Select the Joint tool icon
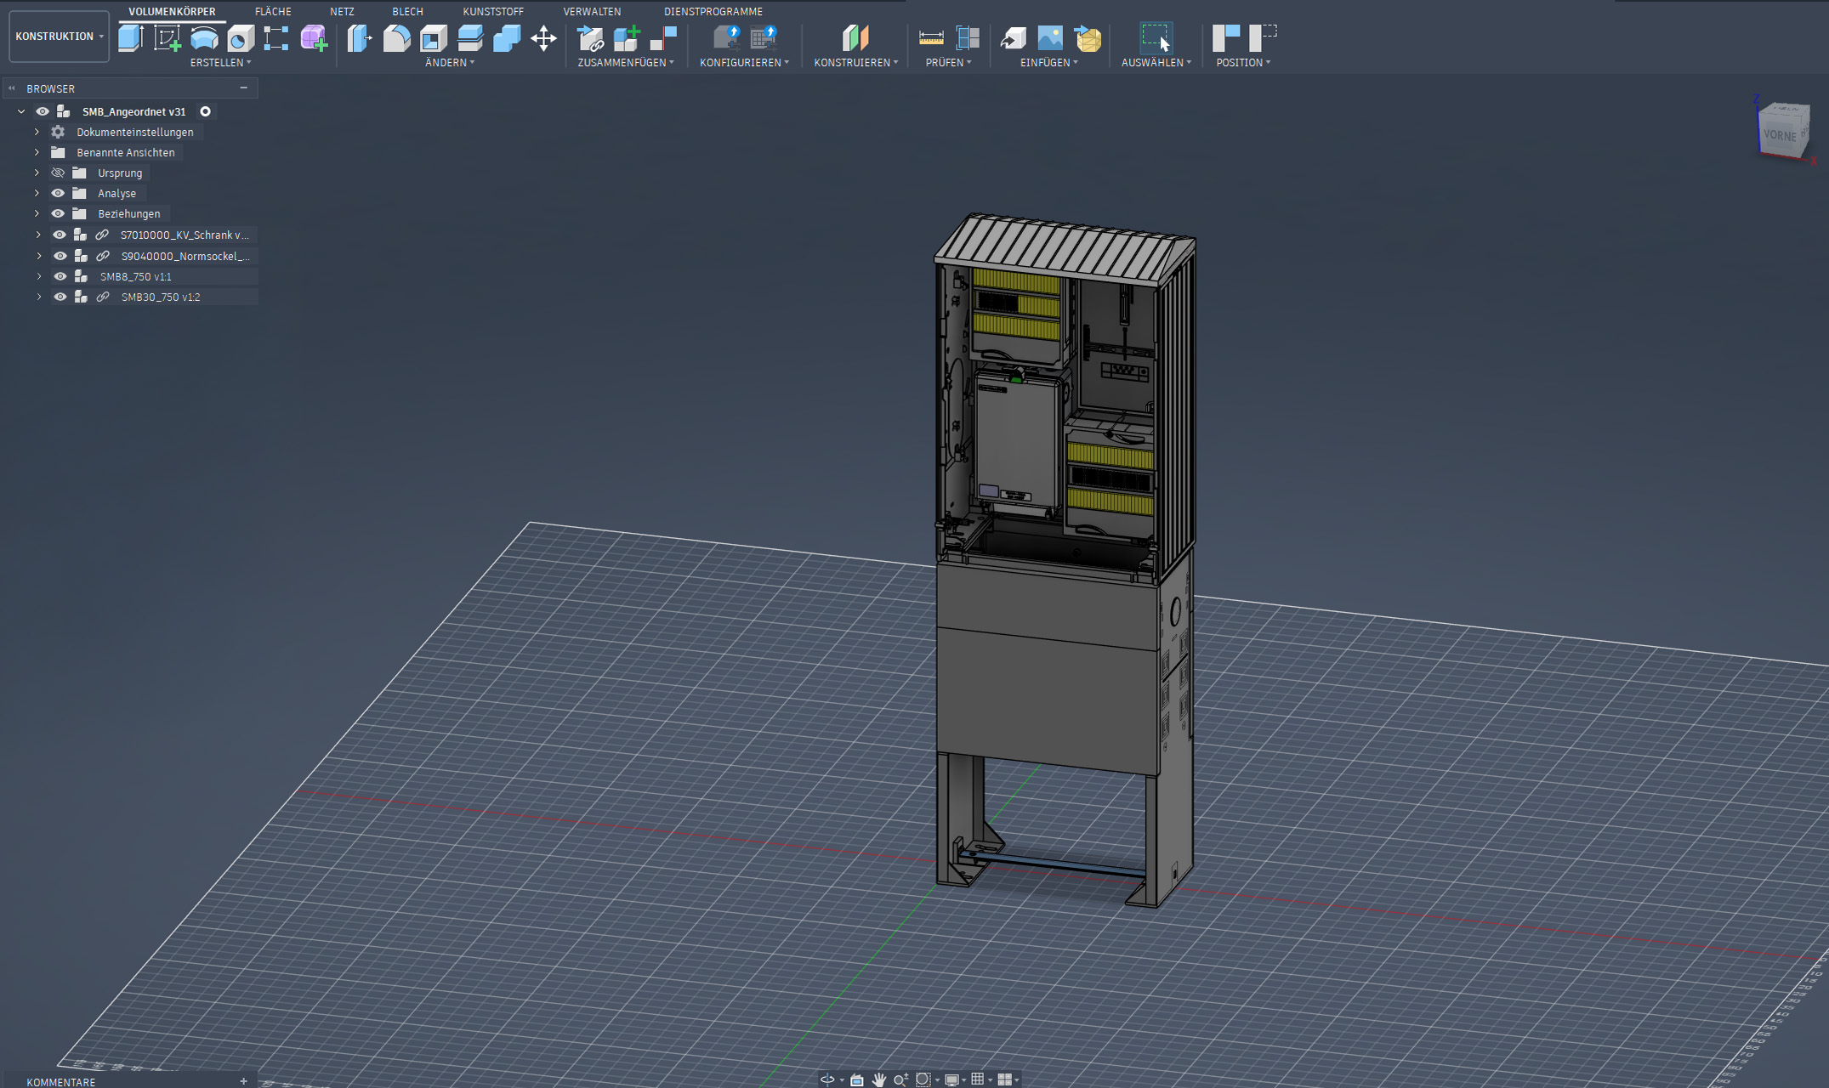This screenshot has width=1829, height=1088. 663,38
